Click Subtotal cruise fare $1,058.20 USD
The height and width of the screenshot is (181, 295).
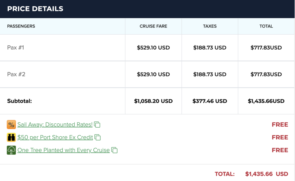tap(153, 101)
